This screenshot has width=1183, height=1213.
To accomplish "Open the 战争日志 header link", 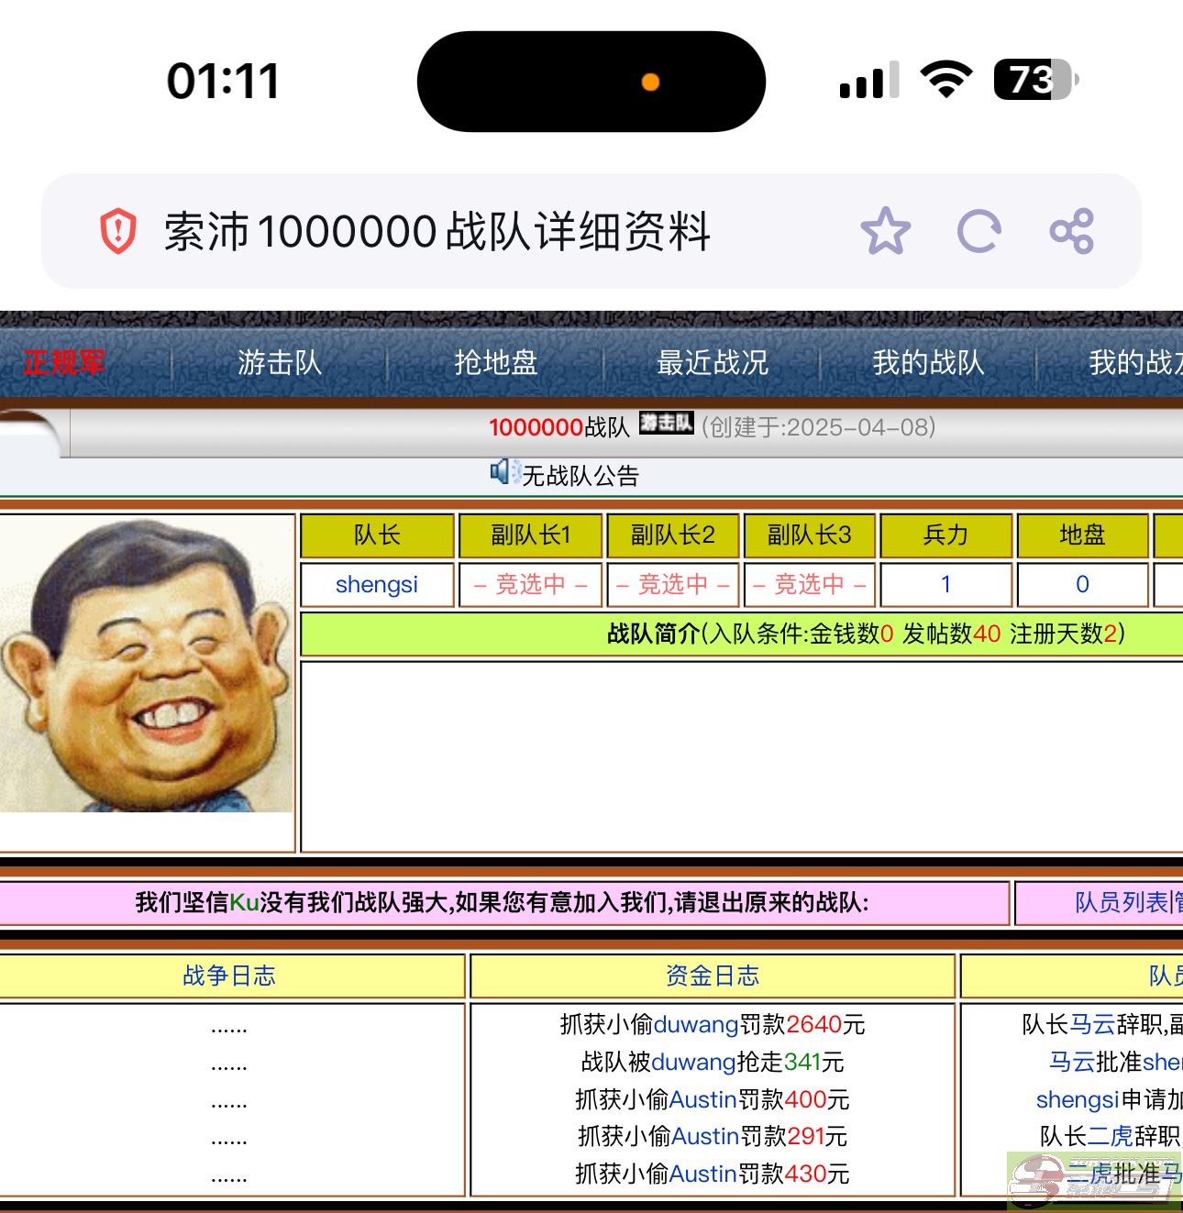I will coord(229,976).
